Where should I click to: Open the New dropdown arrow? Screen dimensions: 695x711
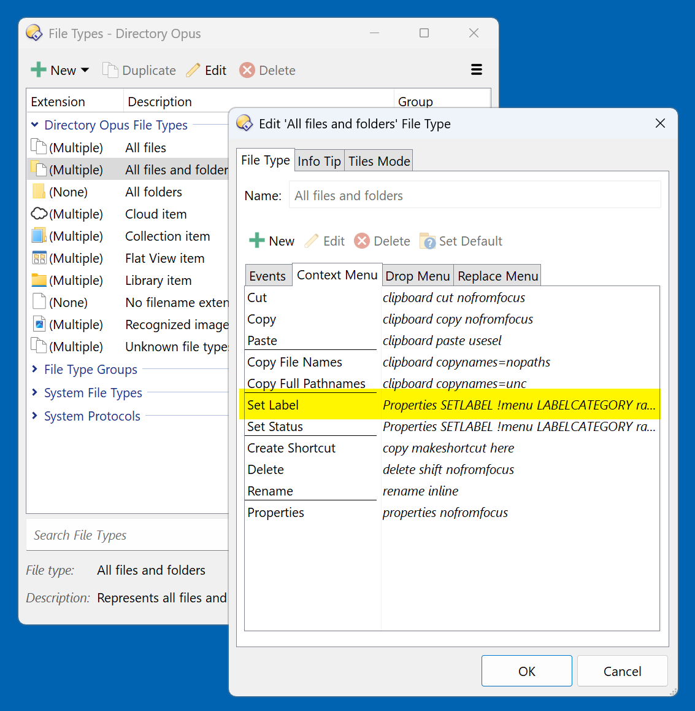click(85, 70)
